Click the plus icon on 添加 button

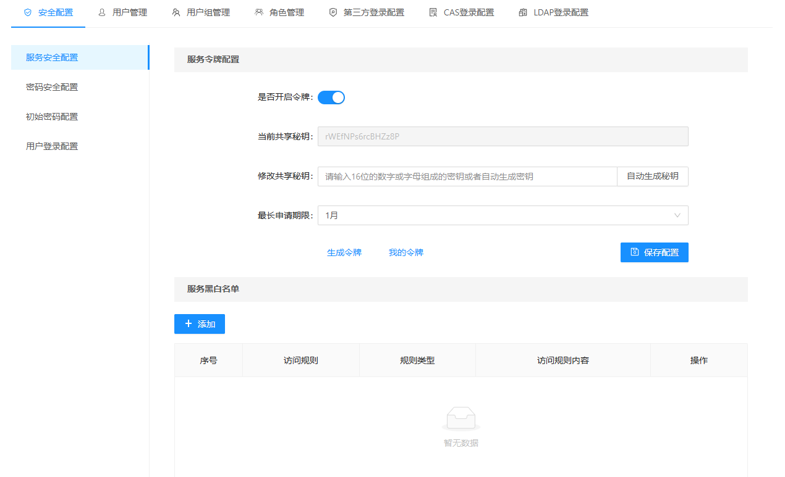(189, 324)
